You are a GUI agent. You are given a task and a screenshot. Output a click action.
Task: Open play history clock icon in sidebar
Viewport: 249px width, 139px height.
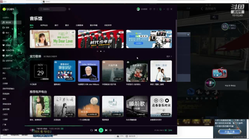[x=3, y=56]
